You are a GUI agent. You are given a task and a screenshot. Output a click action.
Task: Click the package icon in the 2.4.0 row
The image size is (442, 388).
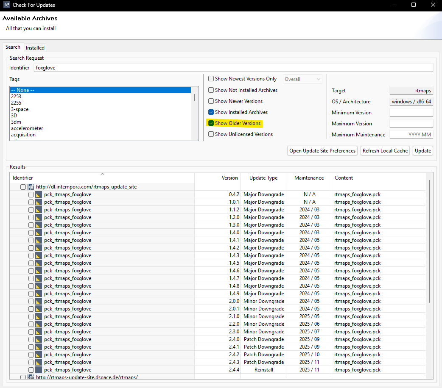tap(39, 339)
